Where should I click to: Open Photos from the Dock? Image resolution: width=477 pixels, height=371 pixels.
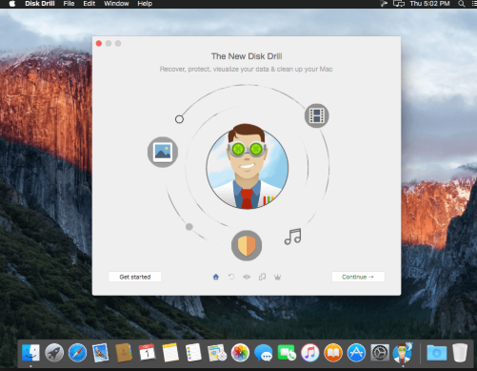[240, 353]
